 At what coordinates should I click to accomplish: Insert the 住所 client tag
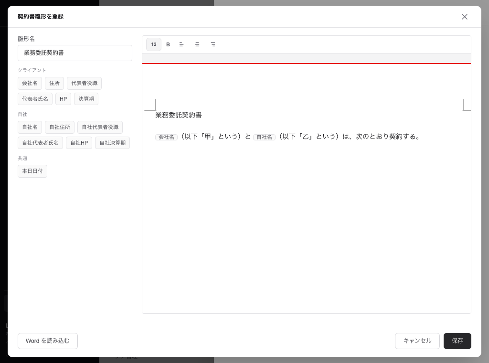pos(54,83)
